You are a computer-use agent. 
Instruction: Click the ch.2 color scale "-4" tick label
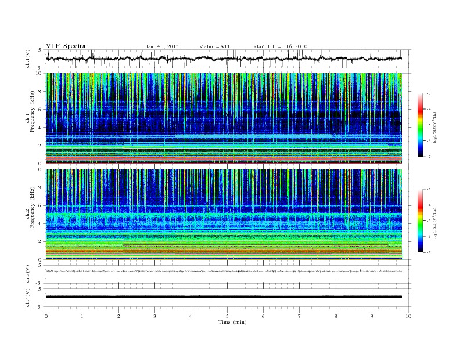point(429,205)
